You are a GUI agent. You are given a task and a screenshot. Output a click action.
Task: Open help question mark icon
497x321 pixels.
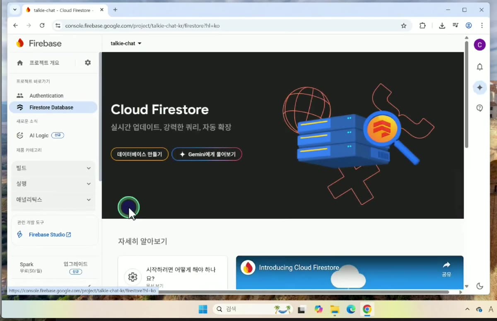480,108
